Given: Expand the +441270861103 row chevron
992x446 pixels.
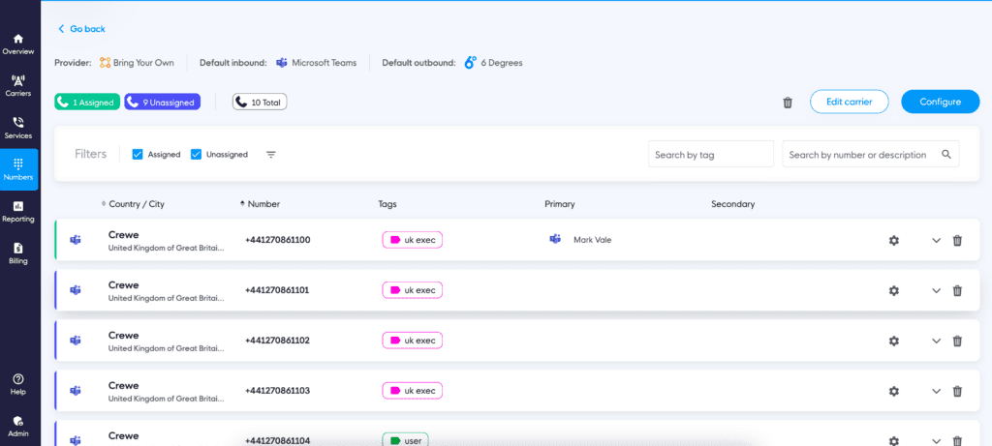Looking at the screenshot, I should tap(937, 391).
